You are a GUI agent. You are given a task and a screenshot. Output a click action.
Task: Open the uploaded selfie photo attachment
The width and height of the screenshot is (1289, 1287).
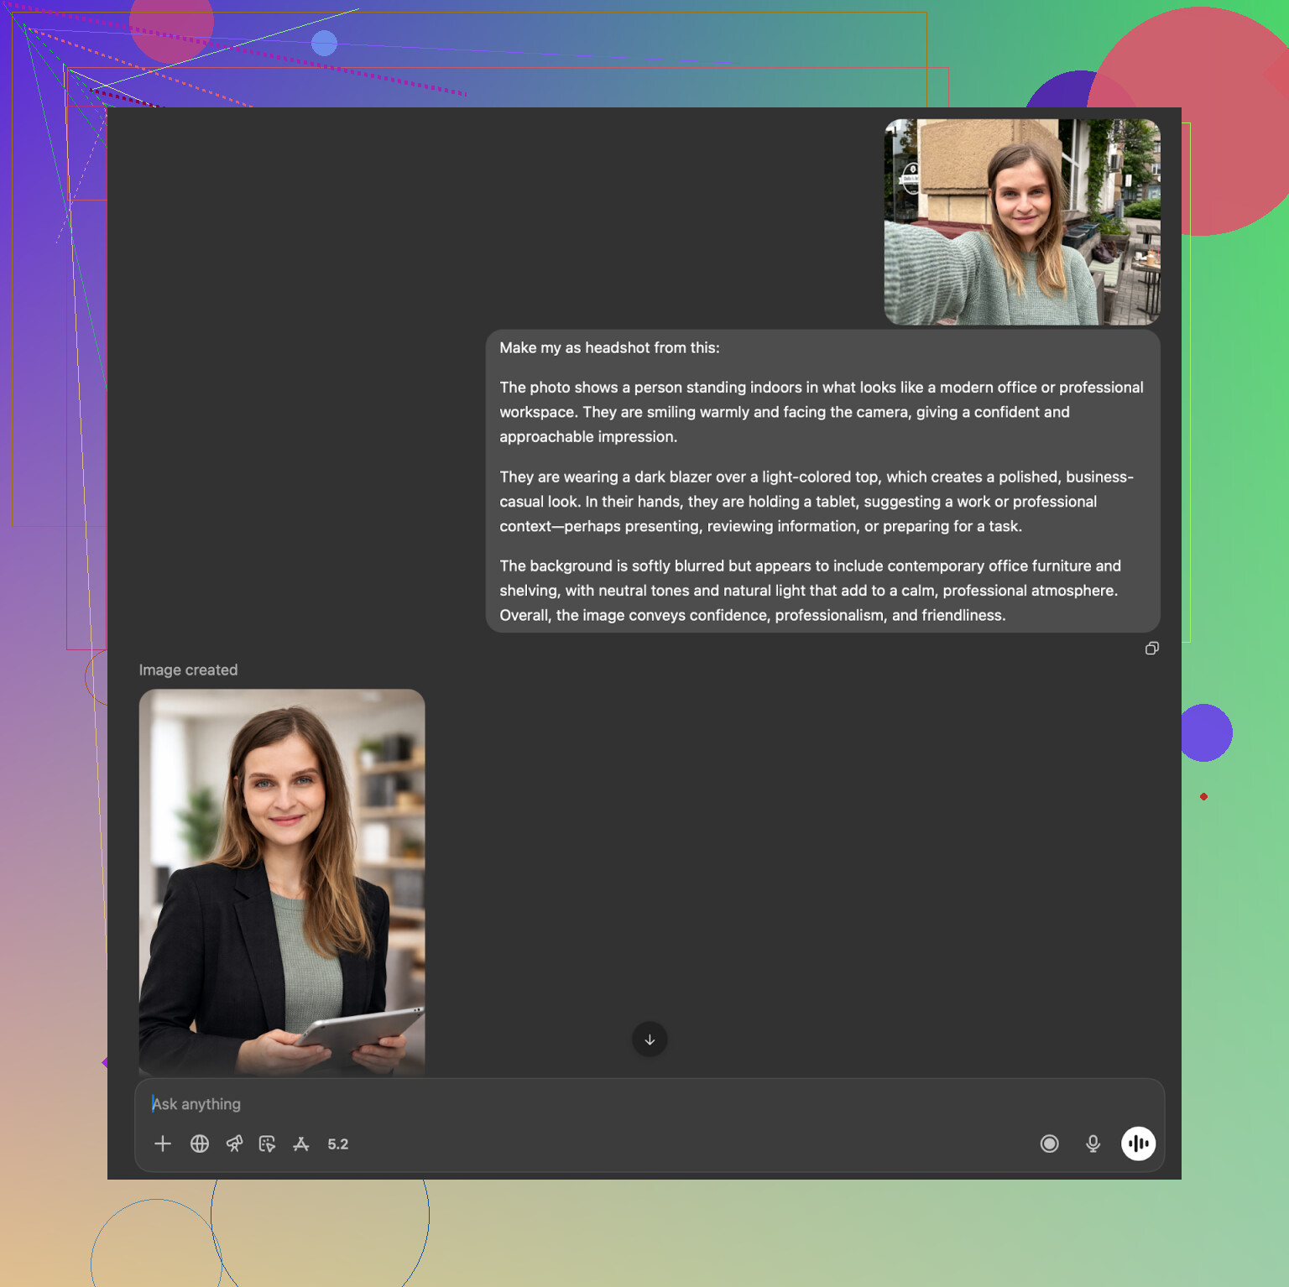1021,221
